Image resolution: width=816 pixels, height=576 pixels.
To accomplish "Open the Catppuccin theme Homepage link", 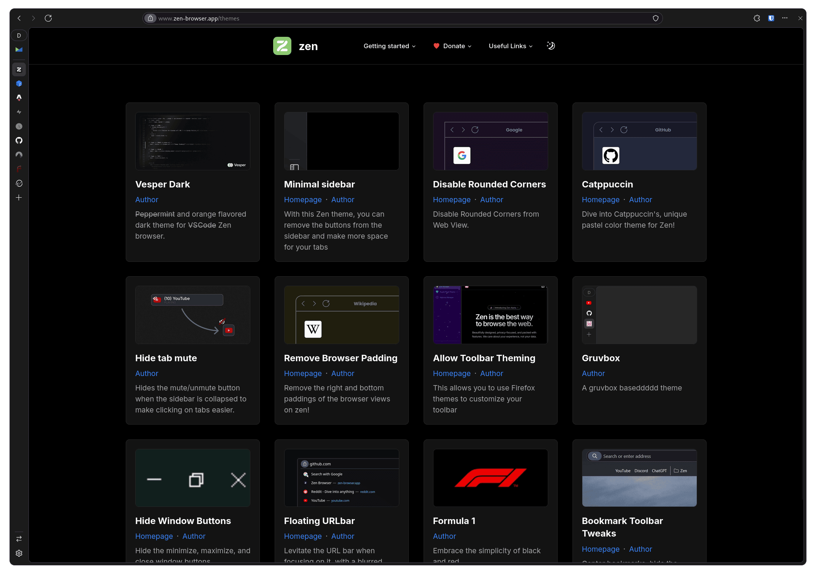I will coord(601,200).
